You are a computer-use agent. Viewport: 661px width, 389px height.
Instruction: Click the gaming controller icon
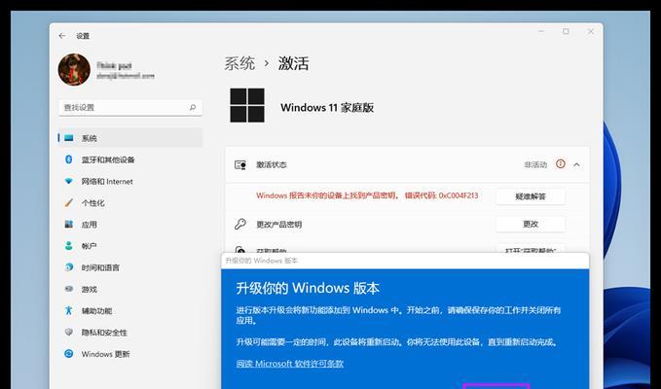69,289
